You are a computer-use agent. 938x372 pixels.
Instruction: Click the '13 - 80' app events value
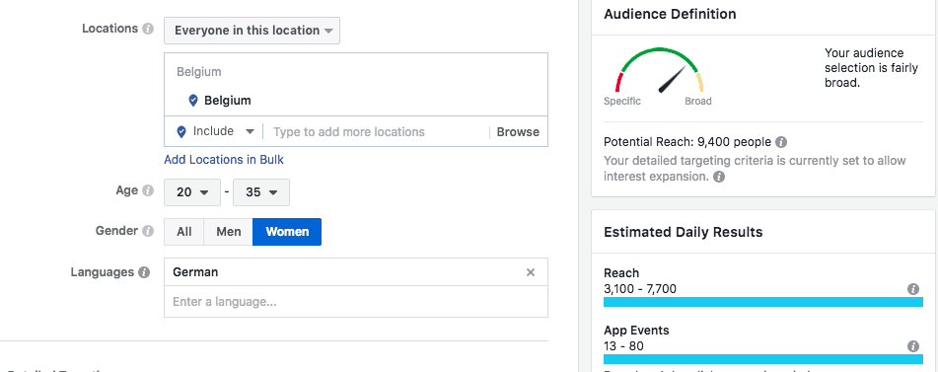click(624, 346)
